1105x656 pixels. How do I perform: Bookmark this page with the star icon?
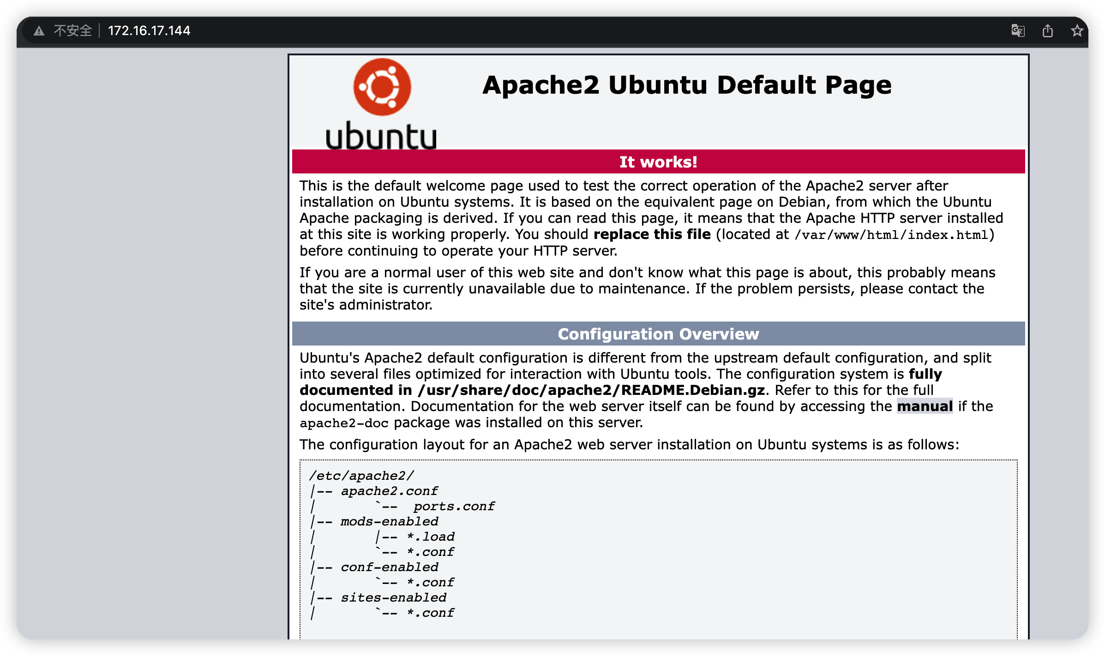tap(1077, 31)
